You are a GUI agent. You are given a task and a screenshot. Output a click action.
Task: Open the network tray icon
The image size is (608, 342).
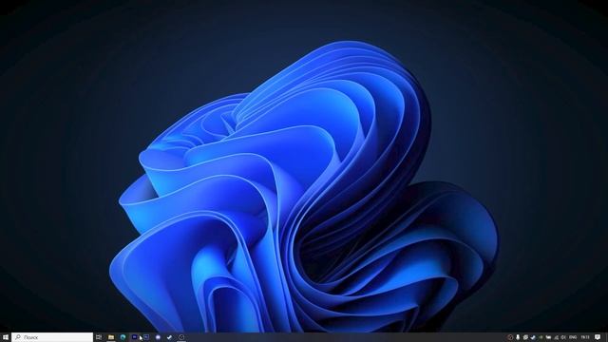[556, 337]
